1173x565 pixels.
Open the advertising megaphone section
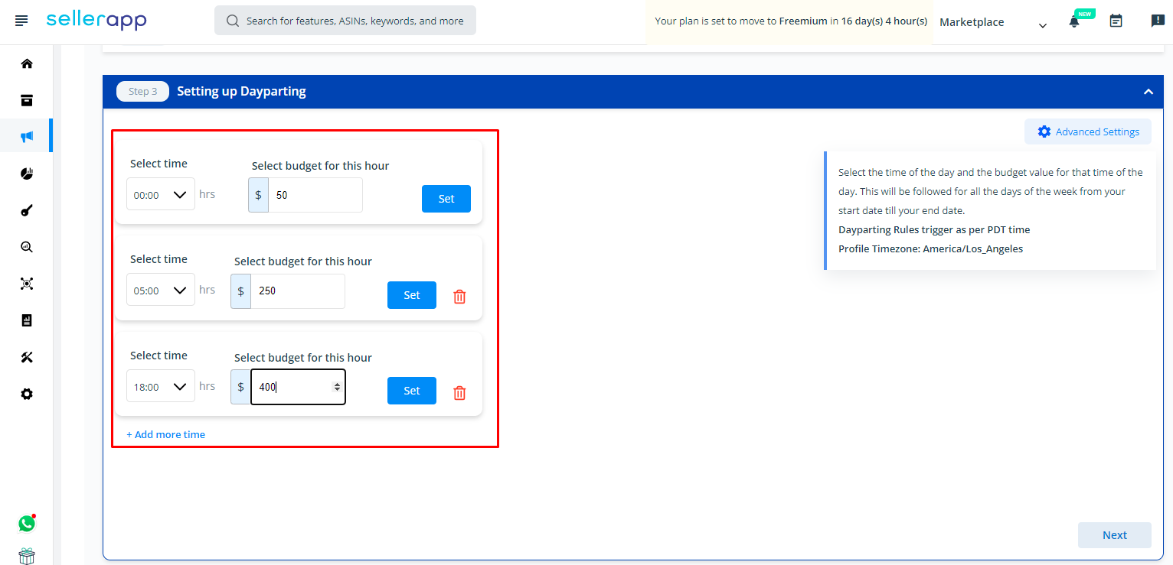(27, 137)
